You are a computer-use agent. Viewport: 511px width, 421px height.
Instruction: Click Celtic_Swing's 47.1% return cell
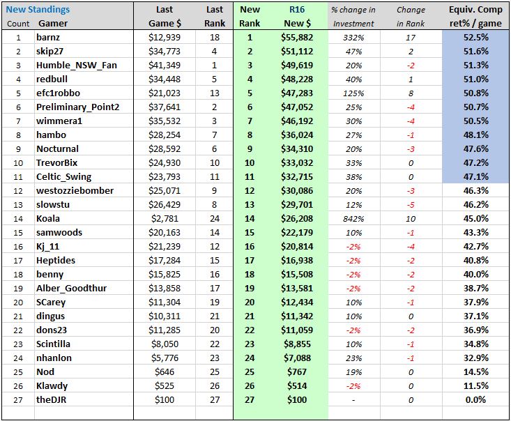[476, 177]
